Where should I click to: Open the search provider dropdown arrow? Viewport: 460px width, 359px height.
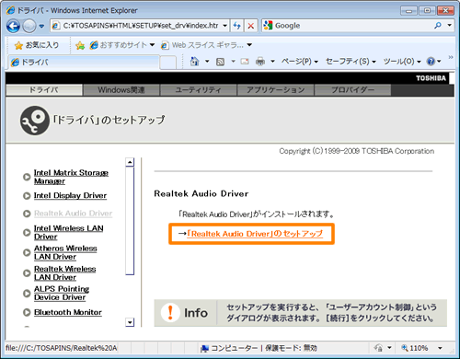tap(450, 26)
